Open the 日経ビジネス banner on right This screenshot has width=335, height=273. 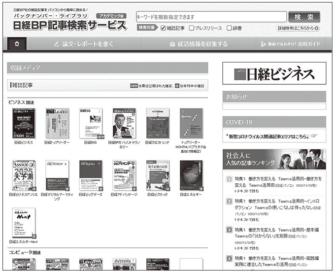[274, 73]
